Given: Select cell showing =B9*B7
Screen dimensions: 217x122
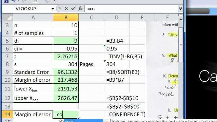Looking at the screenshot, I should tap(117, 80).
